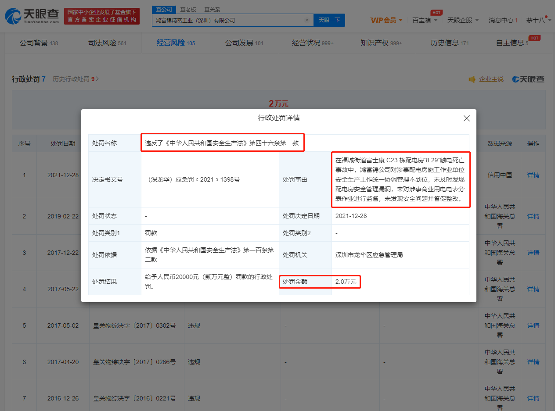Open 详情 for the 2017-05-22 row
555x411 pixels.
[x=533, y=289]
